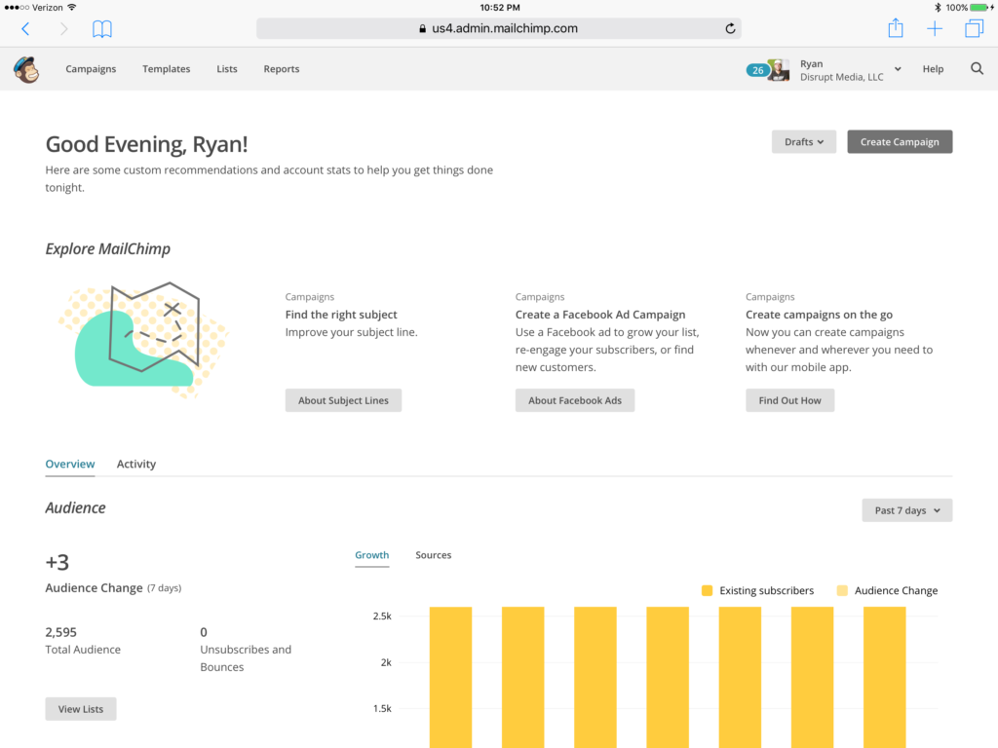Click the Disrupt Media, LLC account name
The image size is (998, 748).
pyautogui.click(x=841, y=77)
